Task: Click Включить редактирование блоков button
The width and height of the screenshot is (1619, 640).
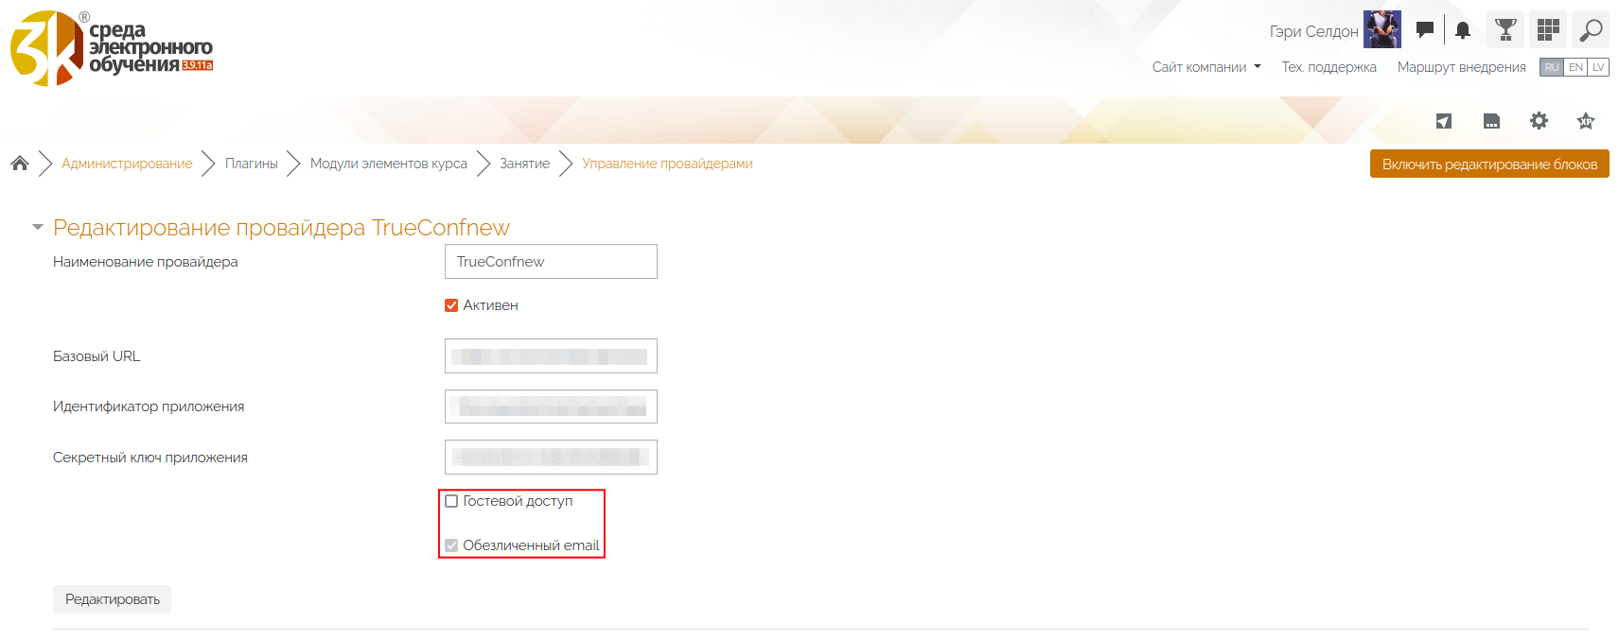Action: [1488, 164]
